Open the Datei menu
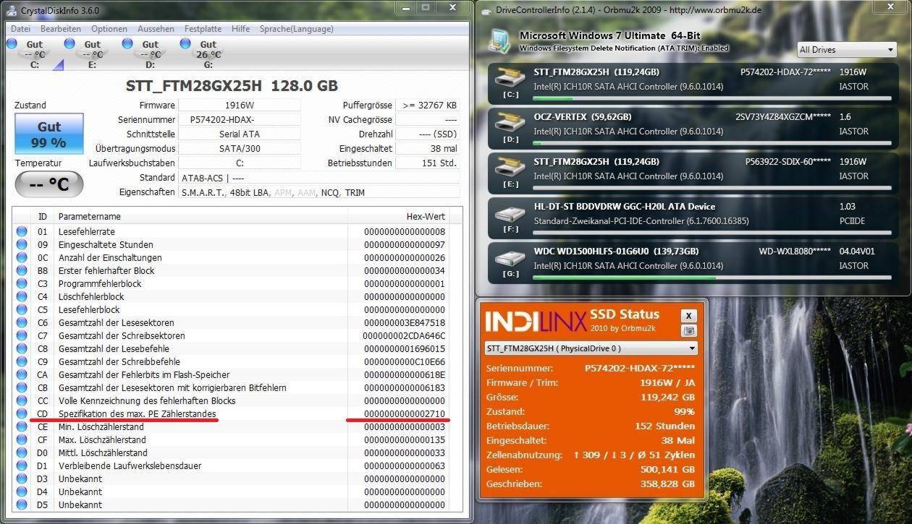The height and width of the screenshot is (524, 912). pyautogui.click(x=20, y=29)
